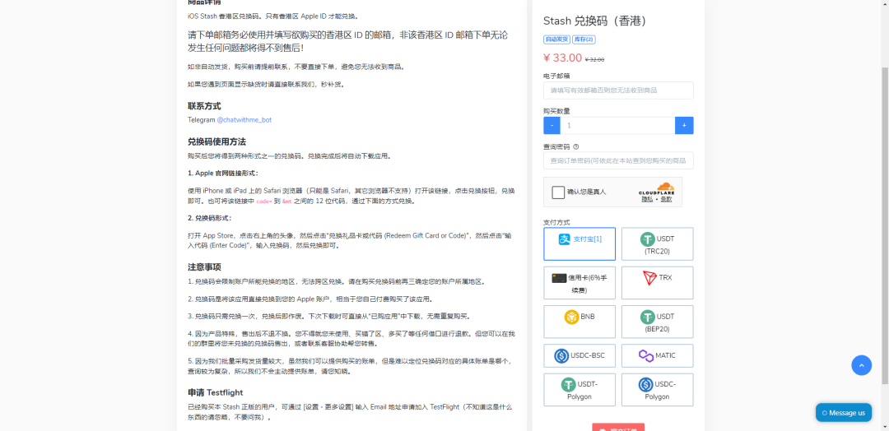Viewport: 889px width, 431px height.
Task: Open the Message us chat widget
Action: (x=844, y=412)
